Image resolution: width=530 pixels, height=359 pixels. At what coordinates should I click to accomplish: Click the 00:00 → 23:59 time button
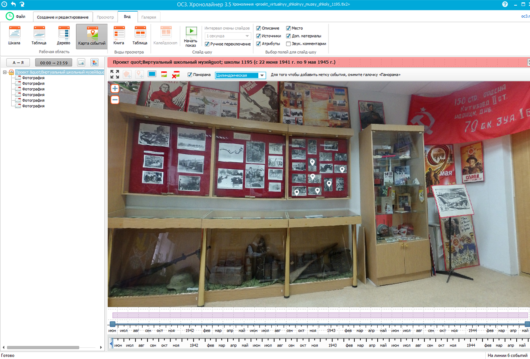[54, 62]
